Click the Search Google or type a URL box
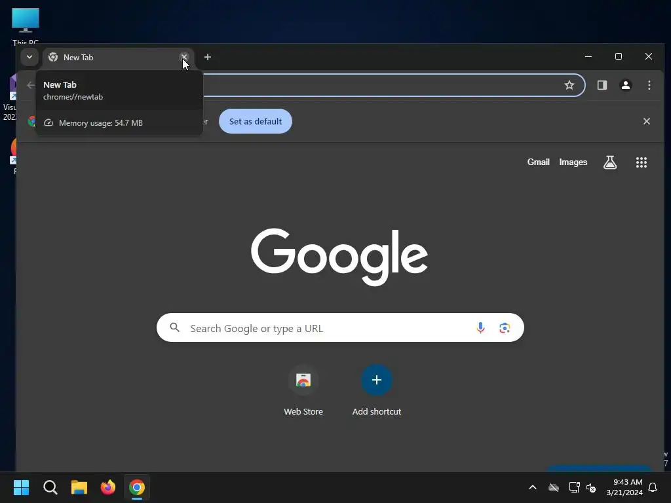 [340, 327]
